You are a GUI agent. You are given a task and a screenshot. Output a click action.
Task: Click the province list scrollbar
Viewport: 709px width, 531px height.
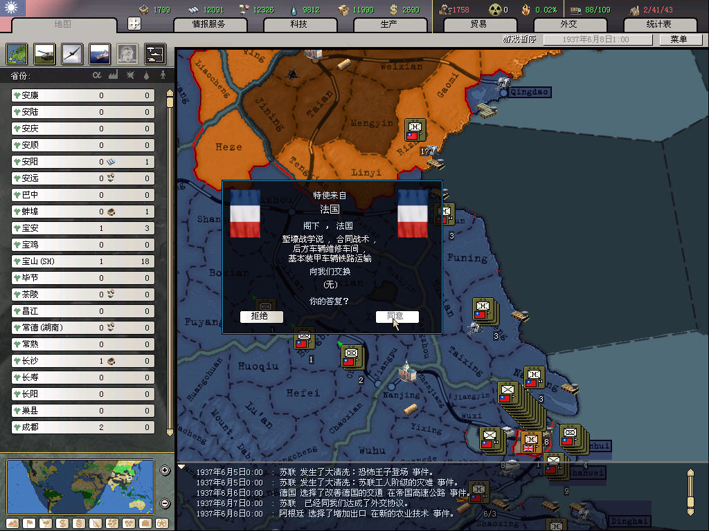click(170, 263)
